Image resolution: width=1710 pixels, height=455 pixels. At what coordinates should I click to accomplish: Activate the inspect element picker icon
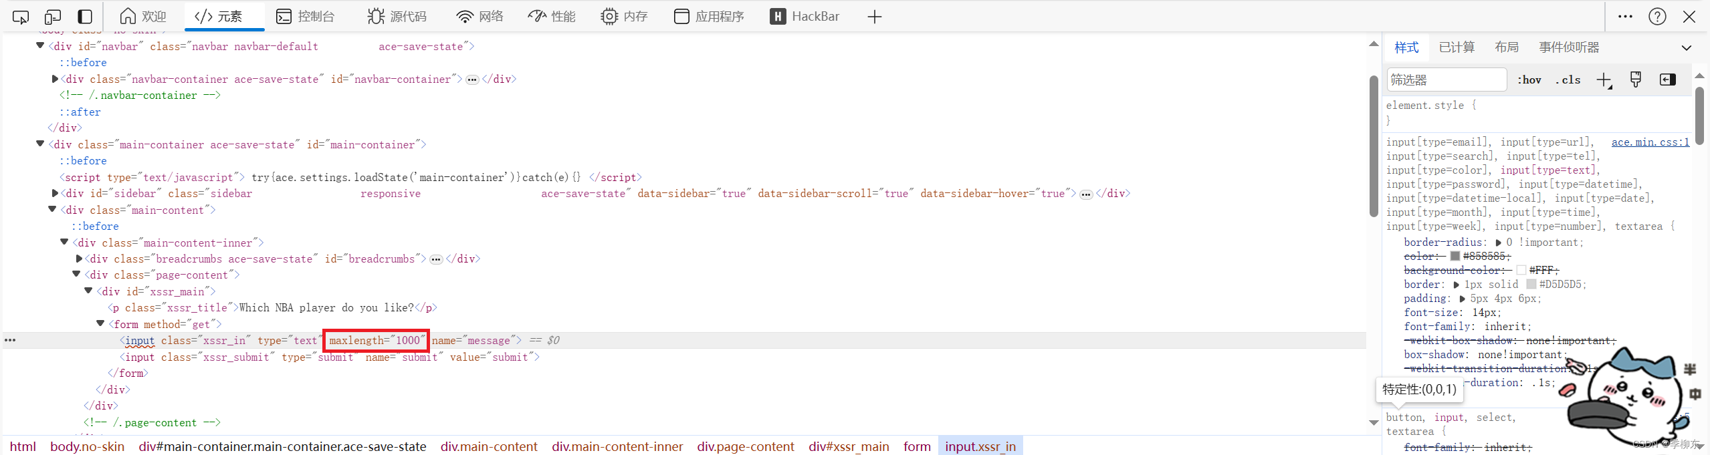pyautogui.click(x=21, y=17)
